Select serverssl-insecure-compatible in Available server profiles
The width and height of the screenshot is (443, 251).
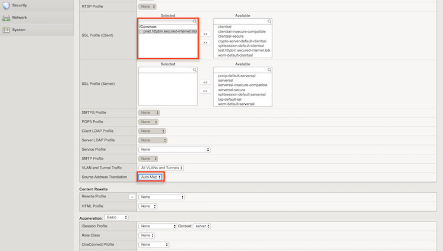(x=242, y=85)
